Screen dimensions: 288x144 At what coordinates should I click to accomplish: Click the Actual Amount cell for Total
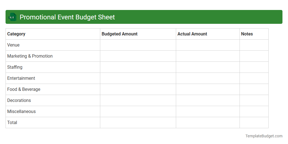click(208, 122)
